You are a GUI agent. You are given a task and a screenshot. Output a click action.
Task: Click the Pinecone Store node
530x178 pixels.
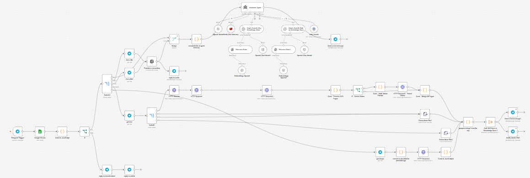pyautogui.click(x=241, y=50)
